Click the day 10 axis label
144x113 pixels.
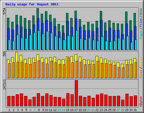click(46, 110)
